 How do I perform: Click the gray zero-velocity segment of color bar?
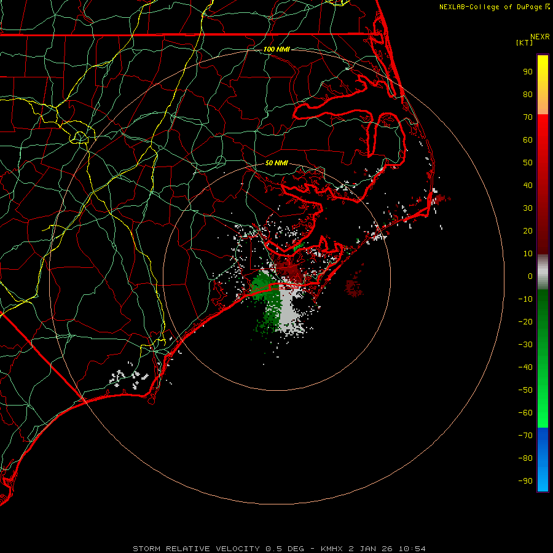[x=543, y=272]
